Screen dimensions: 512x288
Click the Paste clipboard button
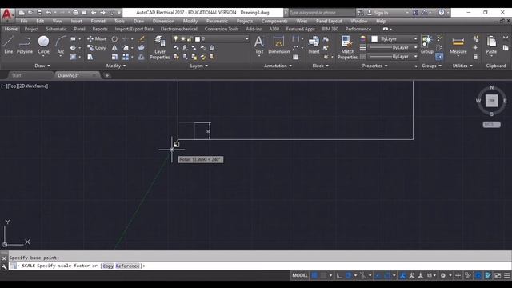(x=491, y=45)
